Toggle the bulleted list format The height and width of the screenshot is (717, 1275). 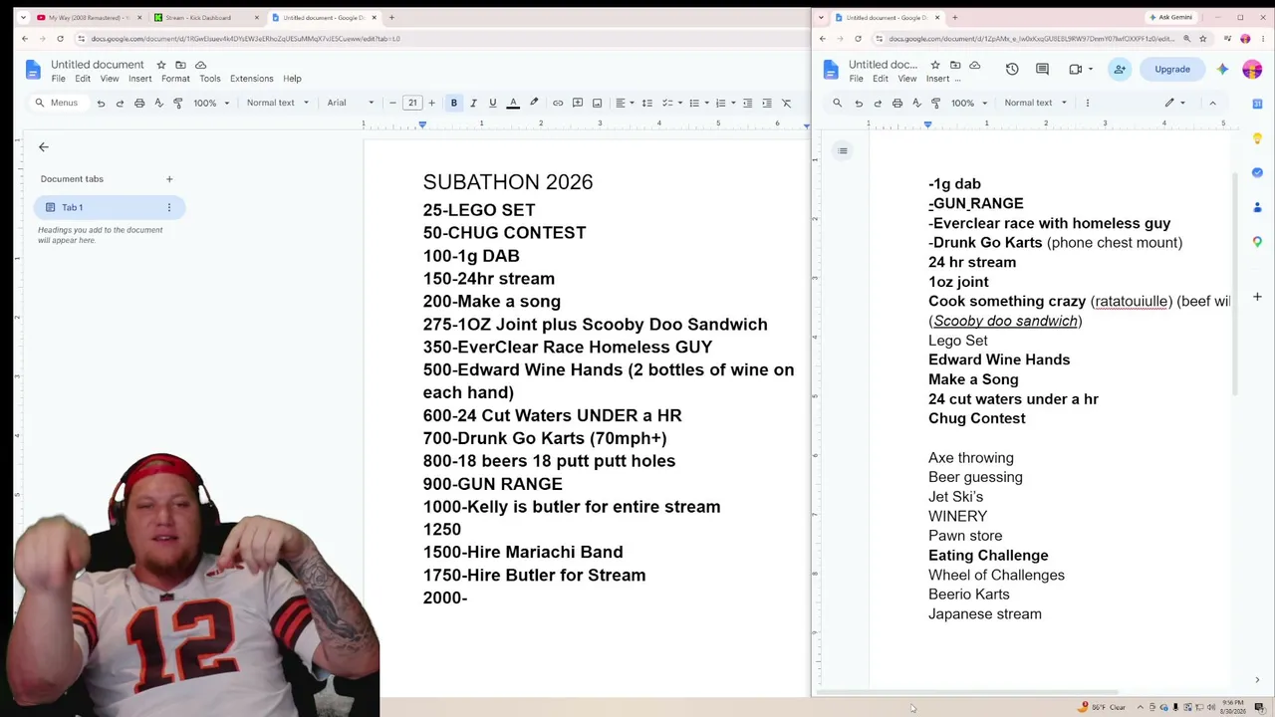pyautogui.click(x=697, y=103)
